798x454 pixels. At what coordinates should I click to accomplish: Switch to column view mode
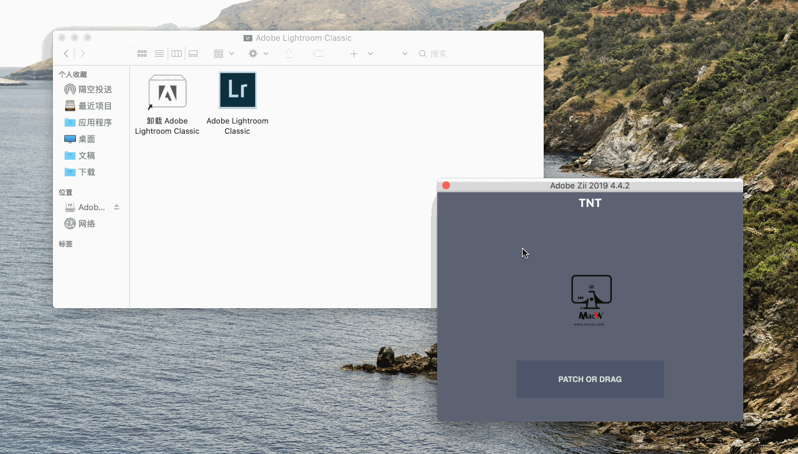point(176,53)
